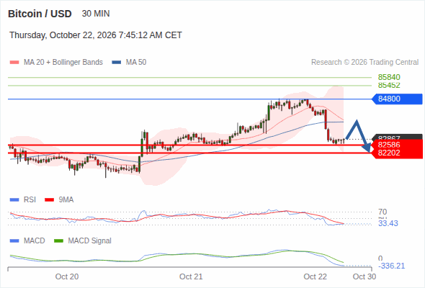Select the 82586 red support price tag
The image size is (425, 288).
pos(397,144)
